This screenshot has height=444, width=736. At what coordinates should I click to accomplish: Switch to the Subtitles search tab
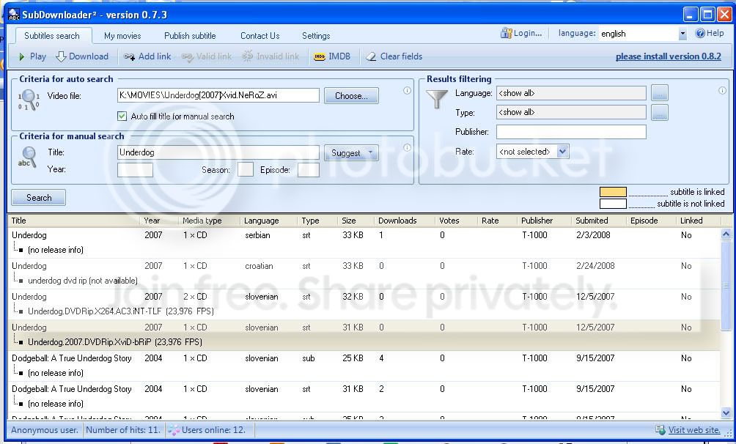51,36
